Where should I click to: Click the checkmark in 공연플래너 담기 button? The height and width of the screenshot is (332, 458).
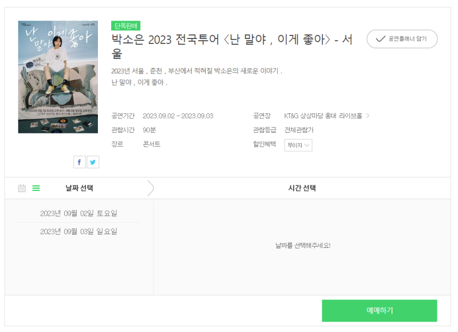click(380, 39)
